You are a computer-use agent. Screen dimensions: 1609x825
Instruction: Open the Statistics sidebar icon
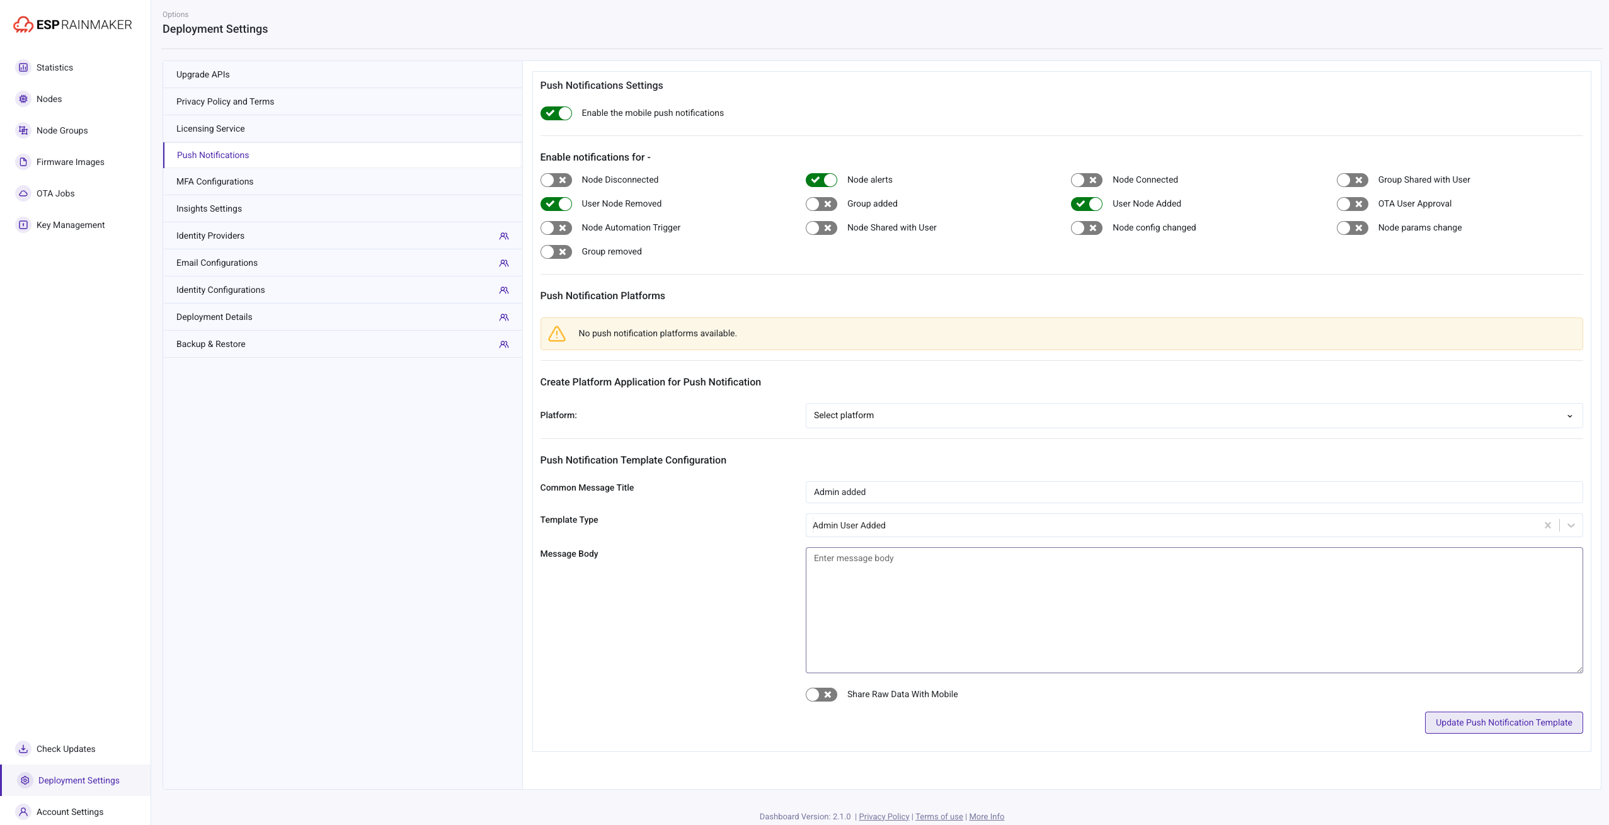coord(23,67)
